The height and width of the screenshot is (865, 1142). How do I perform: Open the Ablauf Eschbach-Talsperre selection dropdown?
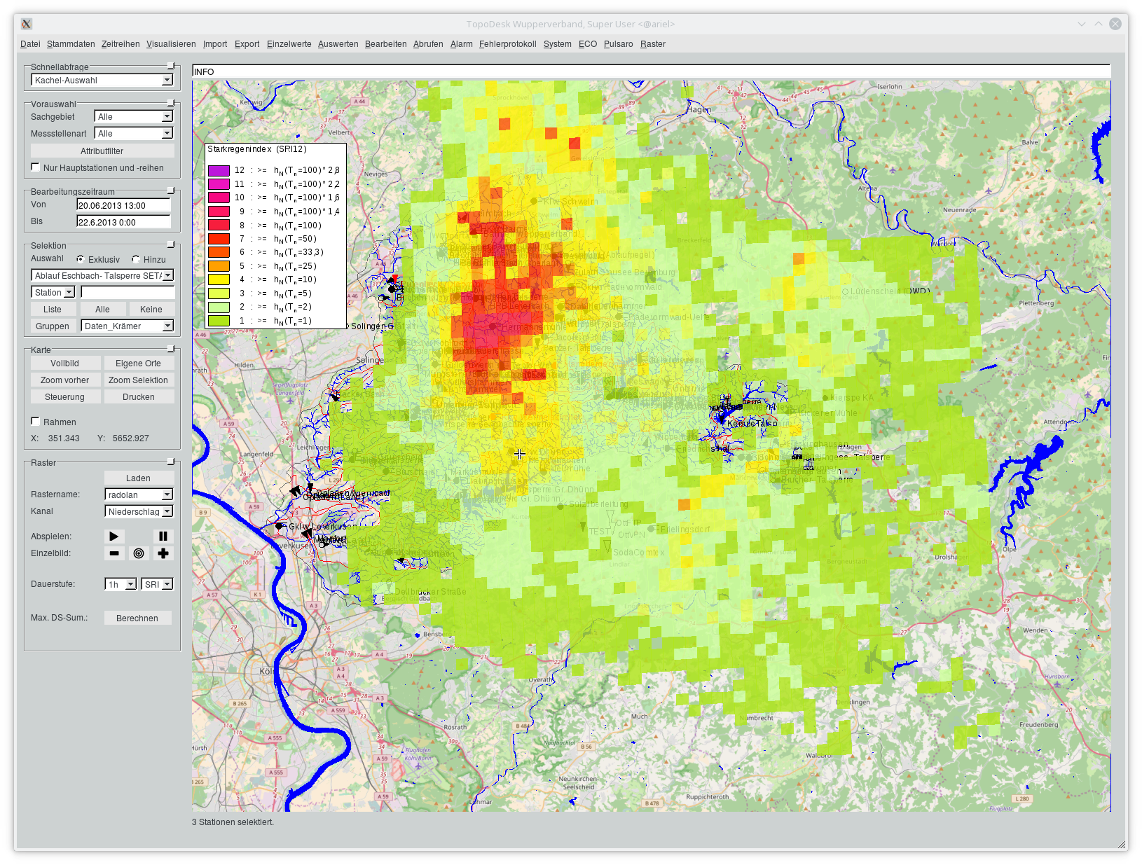pos(102,276)
